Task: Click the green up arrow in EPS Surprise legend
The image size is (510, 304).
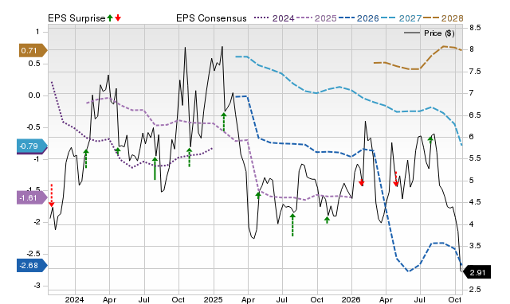Action: click(x=110, y=18)
